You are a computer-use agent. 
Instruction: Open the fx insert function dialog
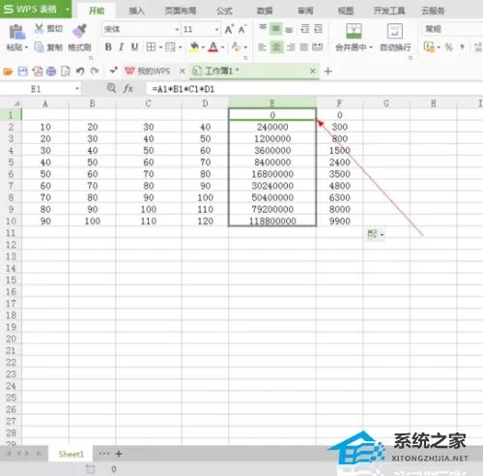pos(128,88)
